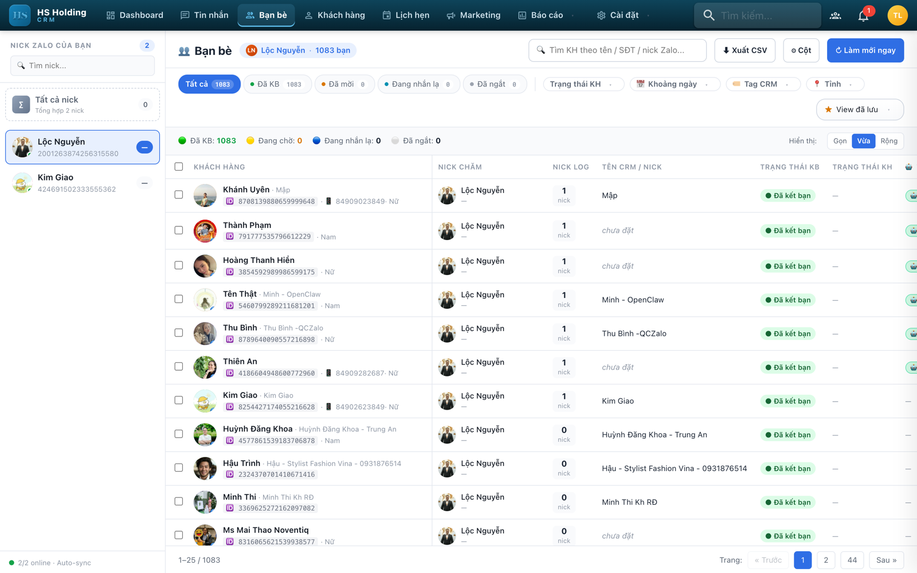
Task: Toggle the select-all checkbox in table header
Action: (x=179, y=167)
